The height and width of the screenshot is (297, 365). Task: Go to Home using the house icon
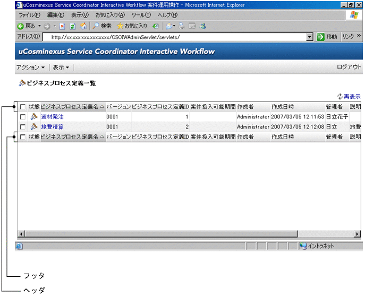pos(83,26)
